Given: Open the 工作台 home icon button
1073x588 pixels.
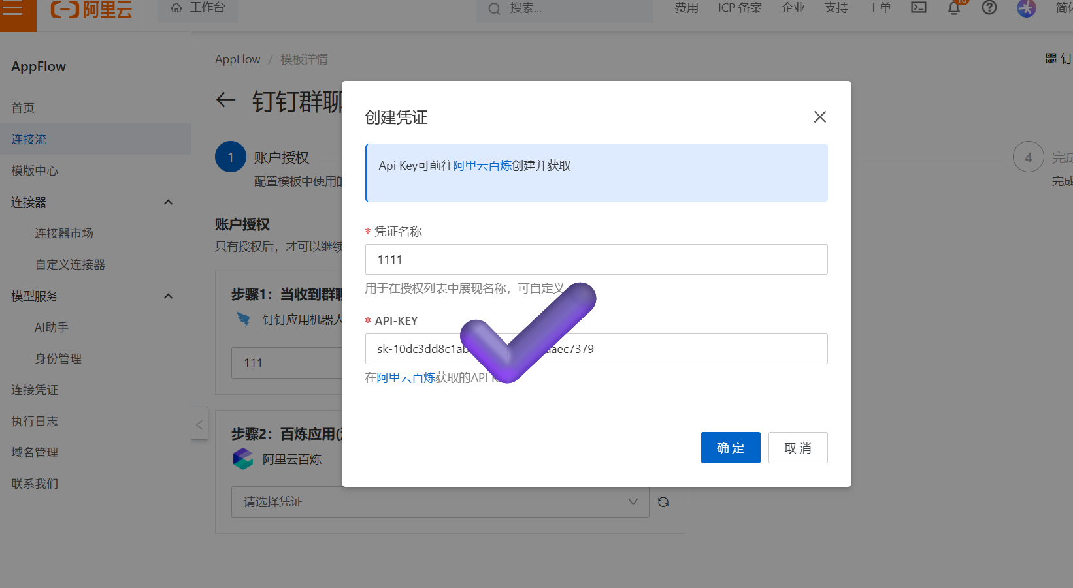Looking at the screenshot, I should click(197, 8).
